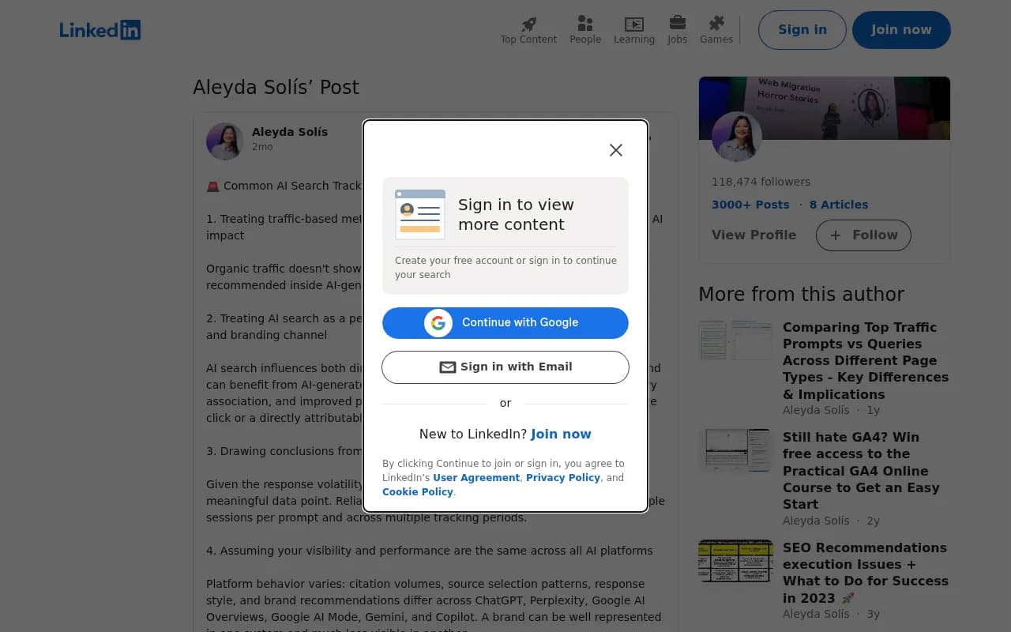Open the Games puzzle icon
1011x632 pixels.
716,23
